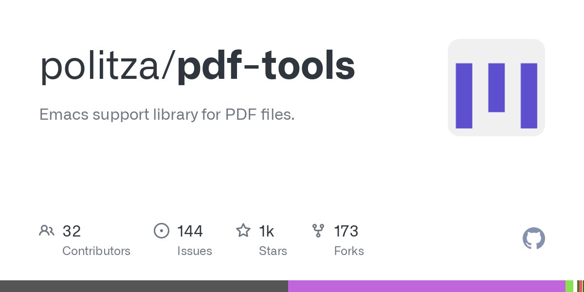Image resolution: width=584 pixels, height=292 pixels.
Task: Click the light green language bar segment
Action: coord(569,286)
